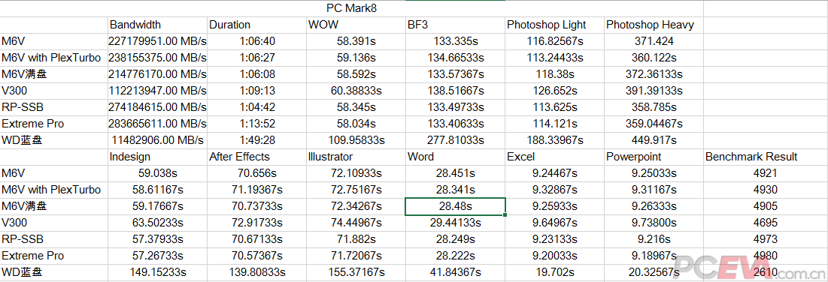Select M6V with PlexTurbo label beside 58.61167s

click(53, 190)
